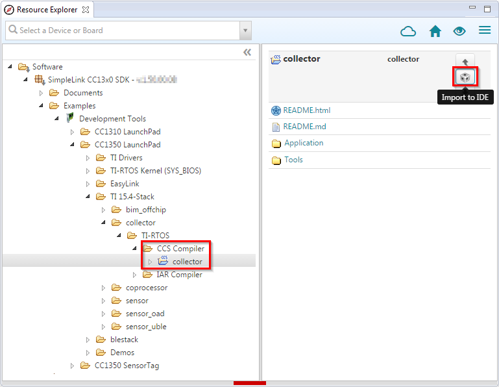Open the README.md file link
Viewport: 499px width, 387px height.
pyautogui.click(x=304, y=127)
